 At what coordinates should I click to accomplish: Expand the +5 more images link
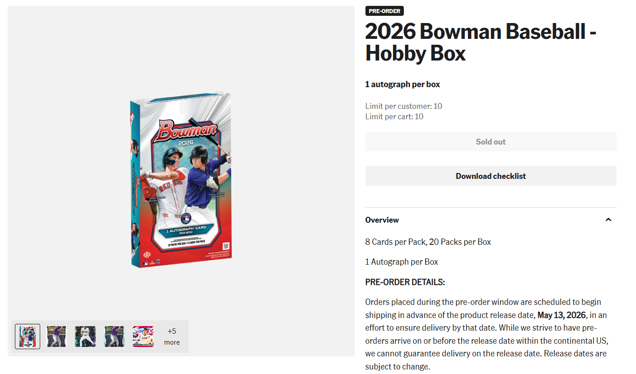point(172,337)
